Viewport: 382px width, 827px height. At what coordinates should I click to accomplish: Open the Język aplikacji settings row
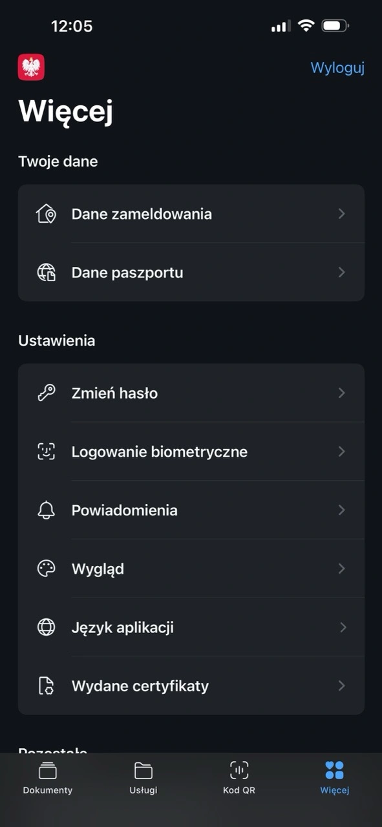pos(191,627)
